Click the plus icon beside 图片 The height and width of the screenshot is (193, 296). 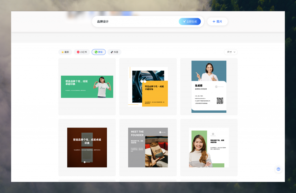pos(214,21)
